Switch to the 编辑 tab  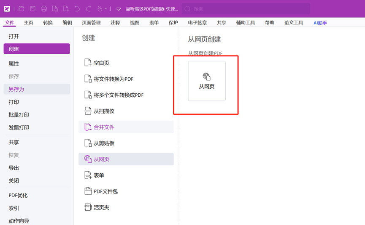[67, 23]
